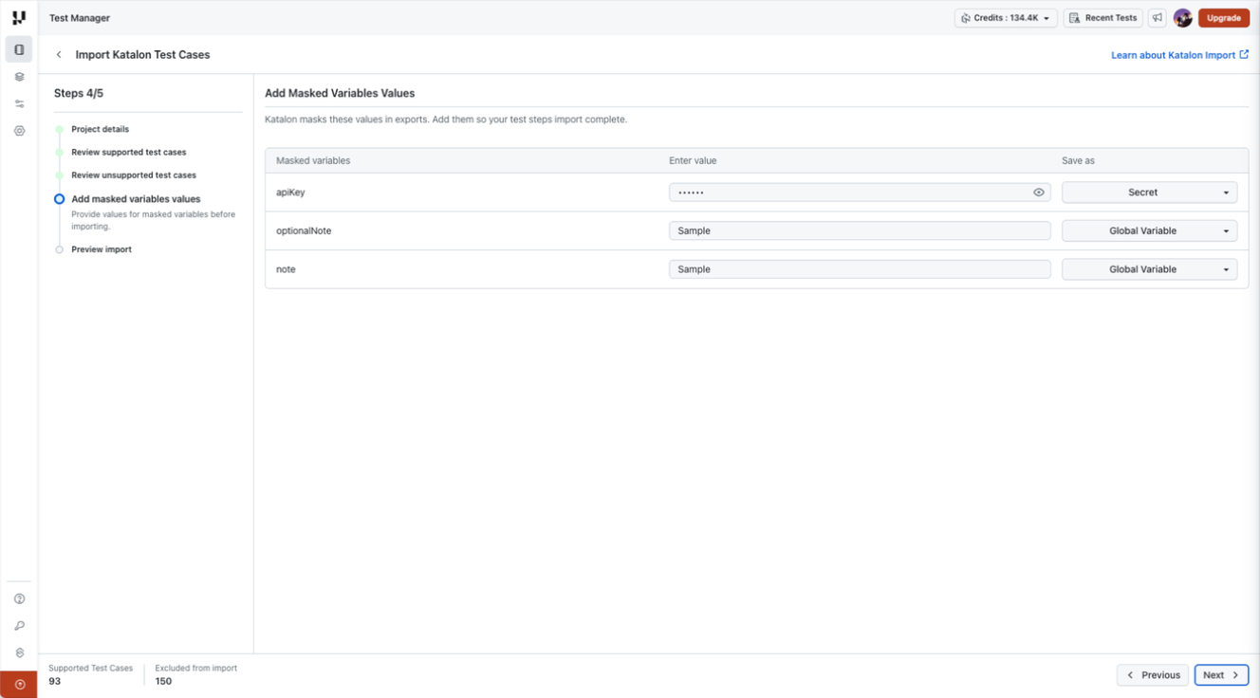Image resolution: width=1260 pixels, height=698 pixels.
Task: Focus the apiKey value input field
Action: (x=860, y=193)
